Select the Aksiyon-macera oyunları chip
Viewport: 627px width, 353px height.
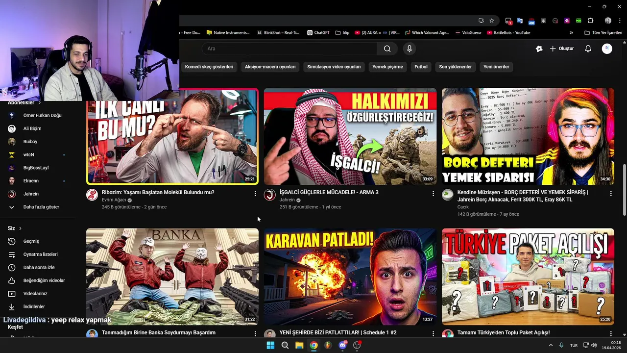[270, 67]
